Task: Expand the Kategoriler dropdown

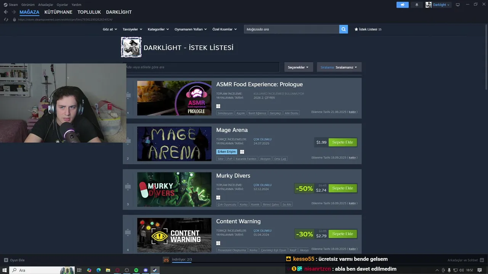Action: 158,29
